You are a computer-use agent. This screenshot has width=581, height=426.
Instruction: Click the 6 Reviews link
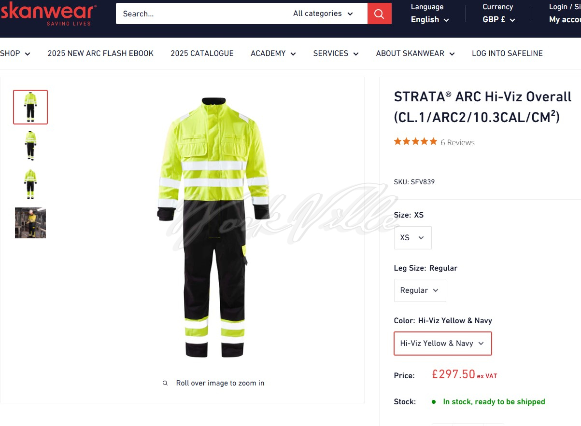click(x=457, y=142)
